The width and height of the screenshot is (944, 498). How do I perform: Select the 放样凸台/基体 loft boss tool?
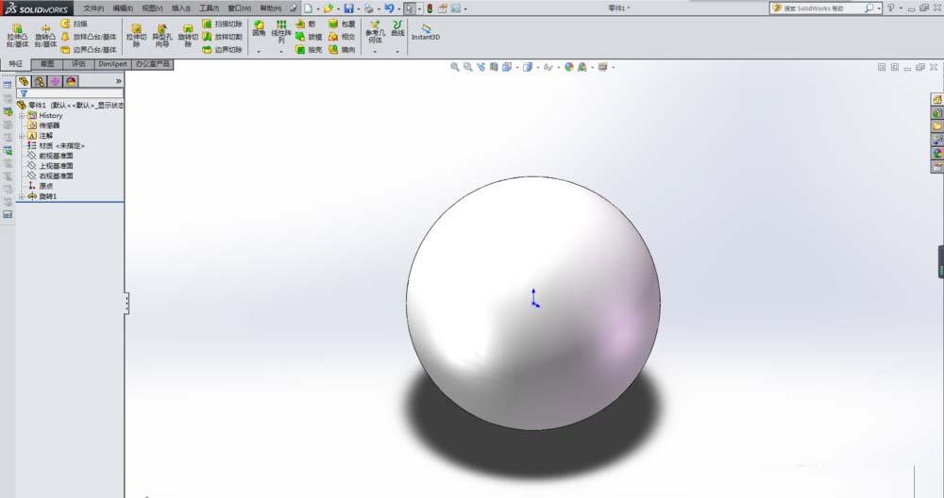click(89, 37)
